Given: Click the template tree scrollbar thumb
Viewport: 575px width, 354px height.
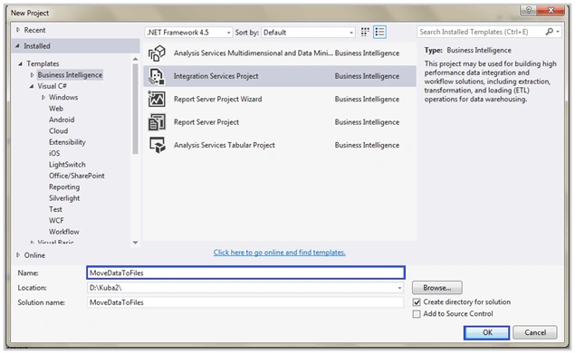Looking at the screenshot, I should tap(135, 109).
